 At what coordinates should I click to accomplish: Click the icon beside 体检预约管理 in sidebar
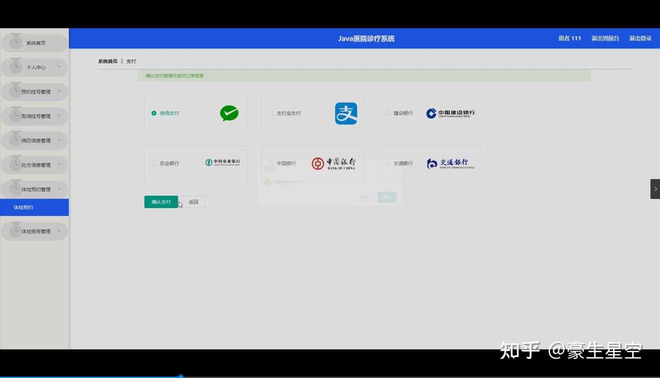pos(16,188)
